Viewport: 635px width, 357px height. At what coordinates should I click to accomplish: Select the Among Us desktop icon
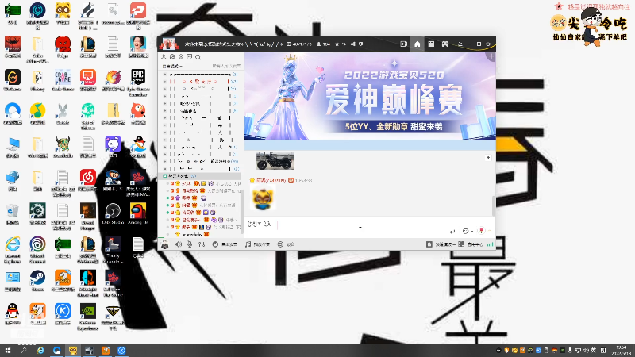(138, 213)
